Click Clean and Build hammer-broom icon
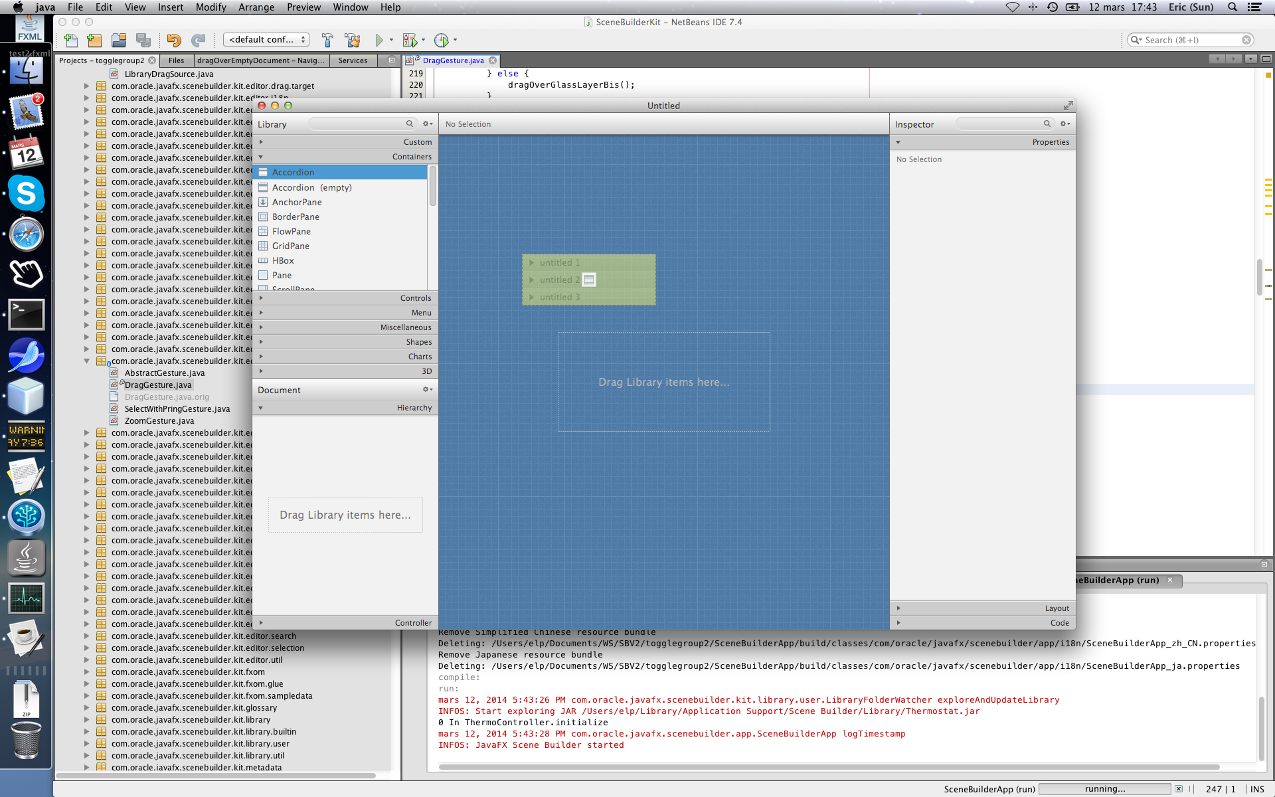The width and height of the screenshot is (1275, 797). tap(352, 41)
